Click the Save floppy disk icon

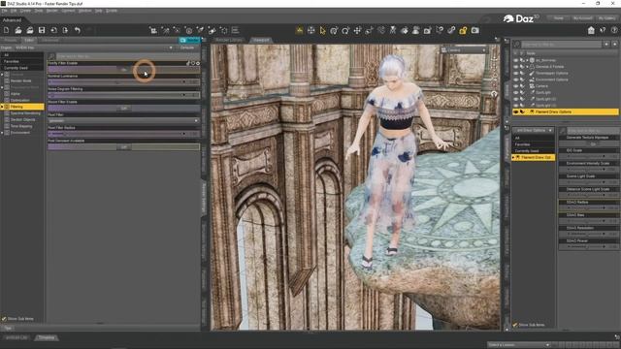(x=42, y=30)
